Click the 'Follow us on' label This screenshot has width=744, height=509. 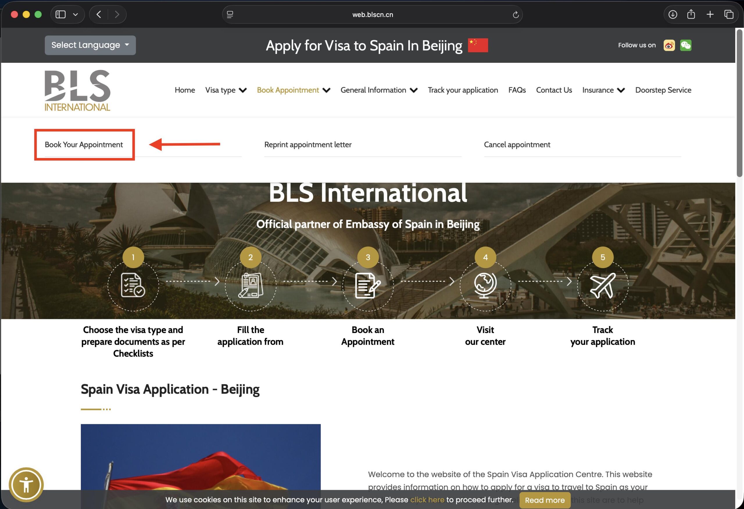[637, 45]
